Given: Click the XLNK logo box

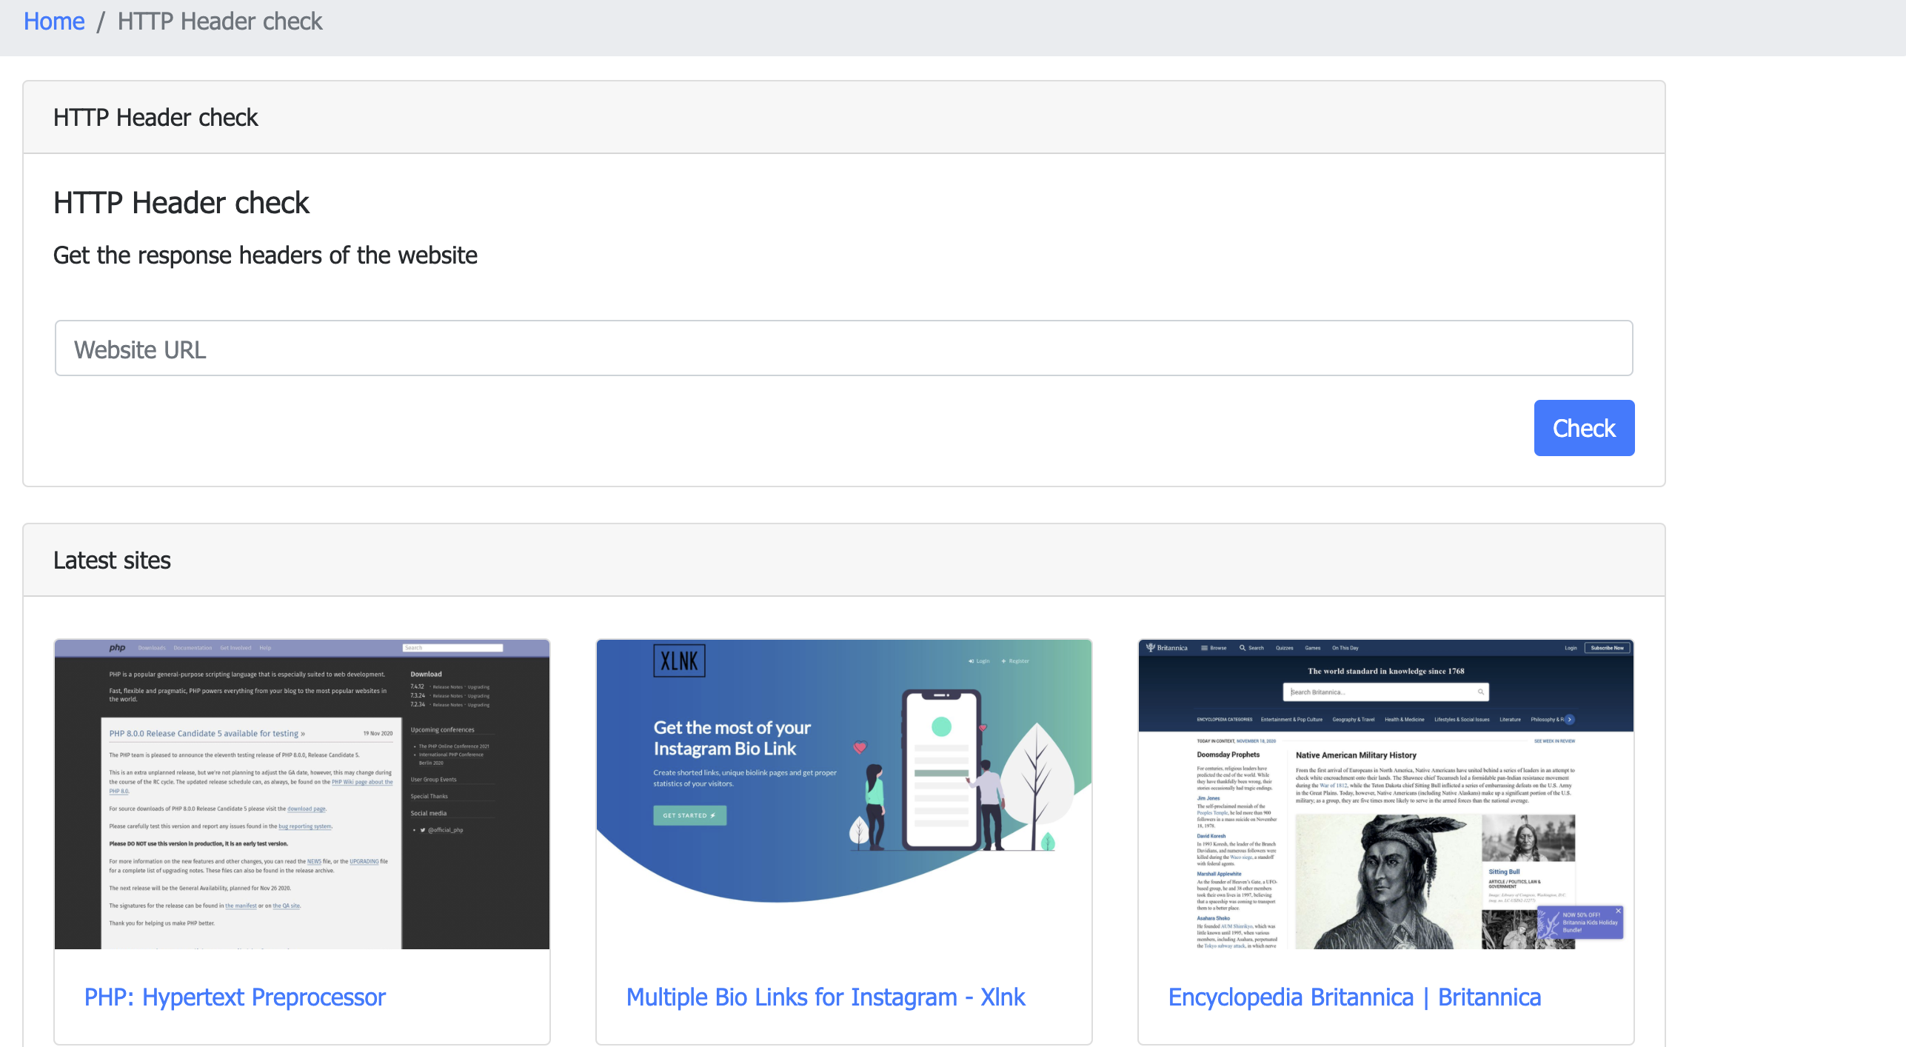Looking at the screenshot, I should tap(680, 661).
